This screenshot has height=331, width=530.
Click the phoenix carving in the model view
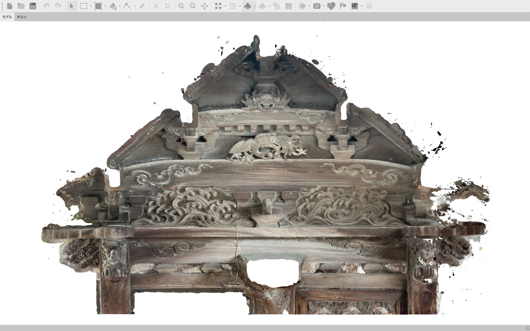(x=267, y=148)
